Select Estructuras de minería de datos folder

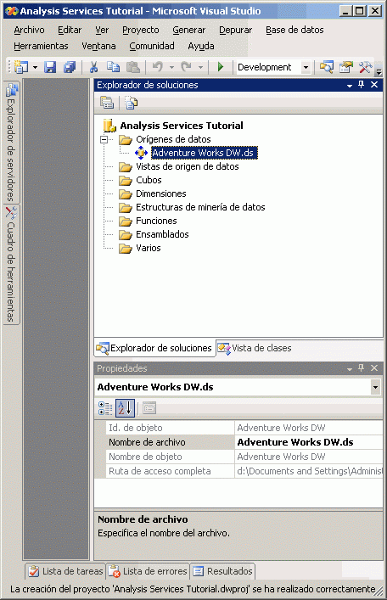[x=200, y=207]
